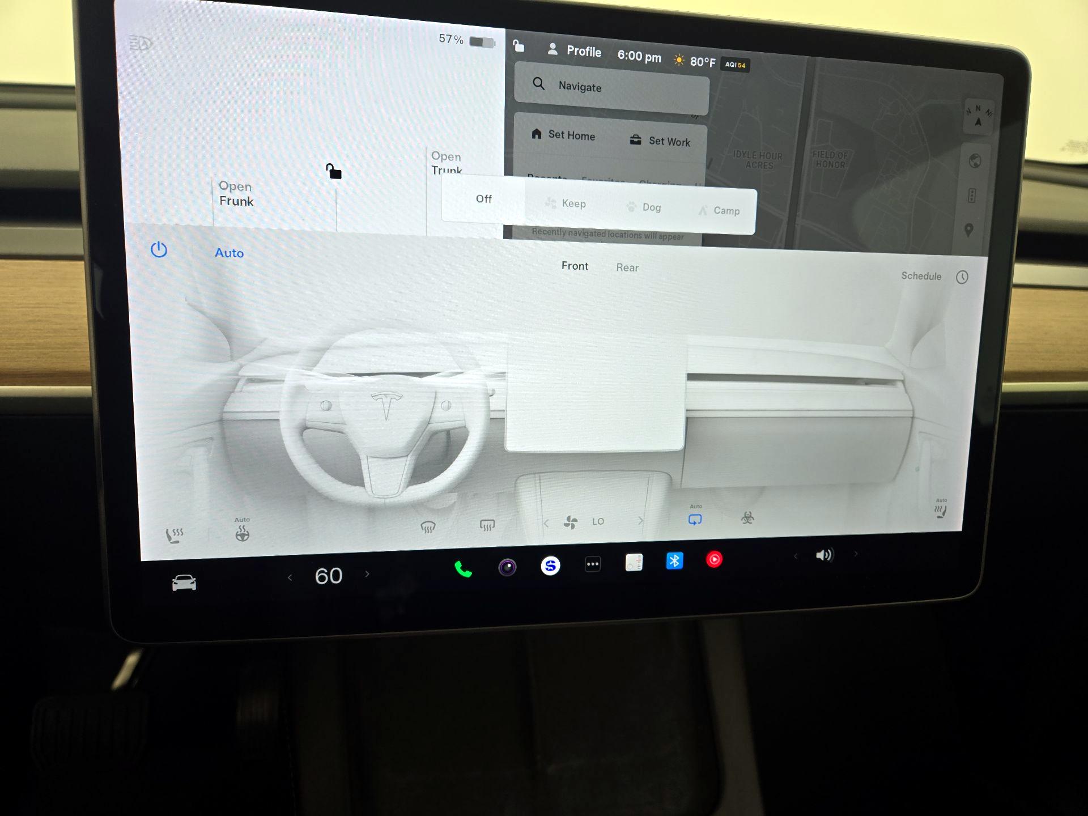Turn on front windshield defrost
1088x816 pixels.
pos(428,528)
